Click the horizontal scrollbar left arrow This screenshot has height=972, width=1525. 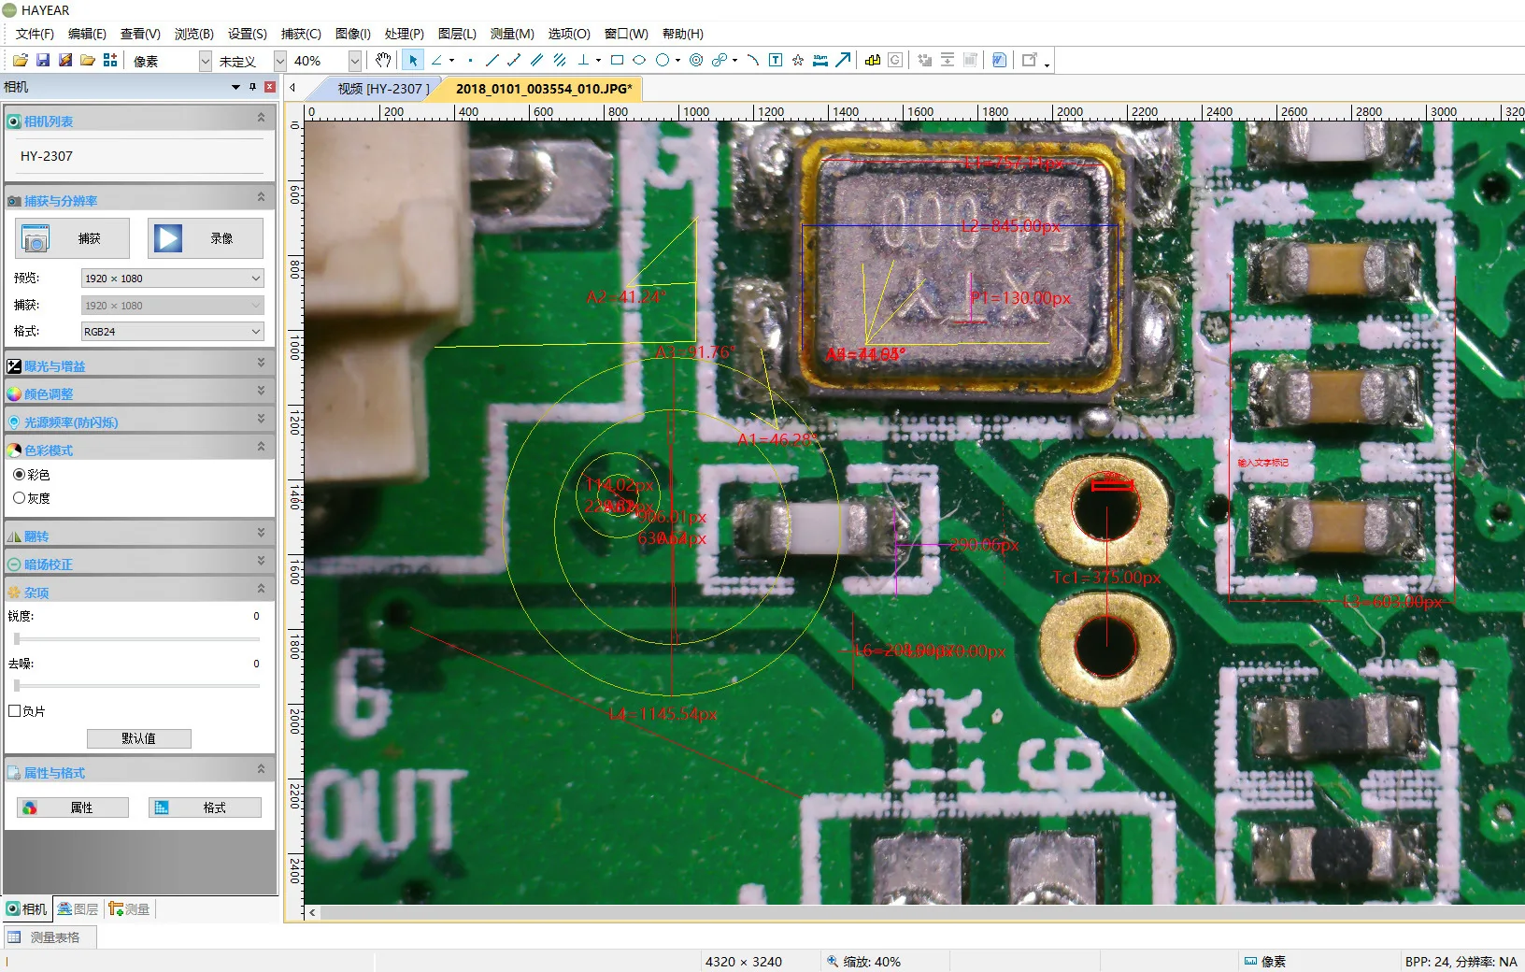click(312, 913)
